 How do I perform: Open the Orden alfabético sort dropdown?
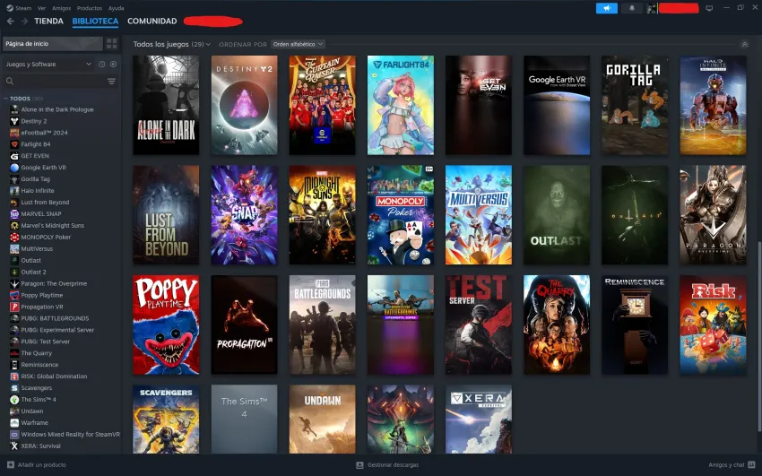pyautogui.click(x=298, y=44)
